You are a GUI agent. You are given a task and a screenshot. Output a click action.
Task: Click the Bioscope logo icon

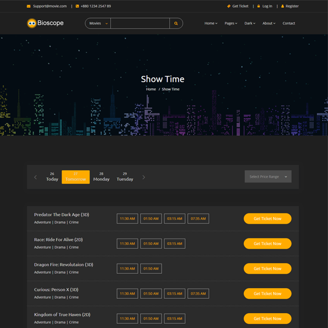[x=32, y=23]
